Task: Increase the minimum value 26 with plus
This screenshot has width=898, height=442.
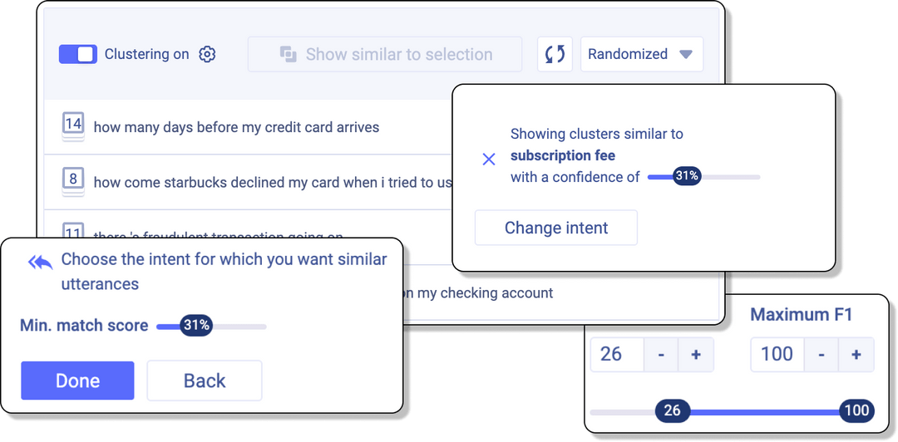Action: click(696, 355)
